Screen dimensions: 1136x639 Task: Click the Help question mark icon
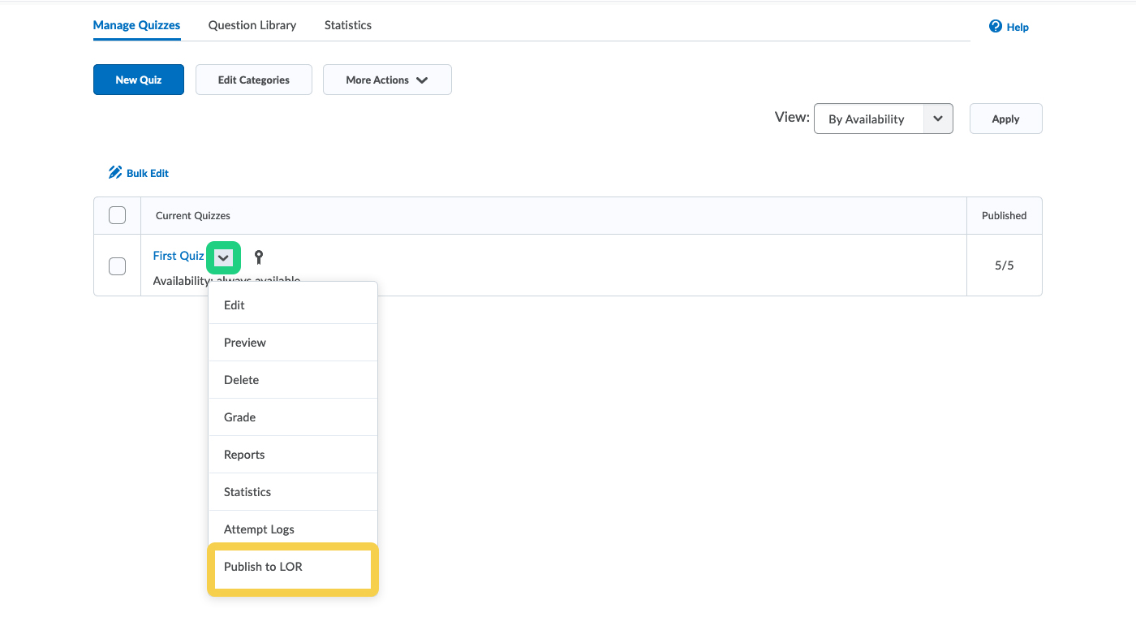click(x=996, y=27)
